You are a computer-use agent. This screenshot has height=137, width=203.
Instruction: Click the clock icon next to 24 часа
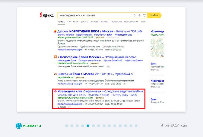pyautogui.click(x=151, y=70)
